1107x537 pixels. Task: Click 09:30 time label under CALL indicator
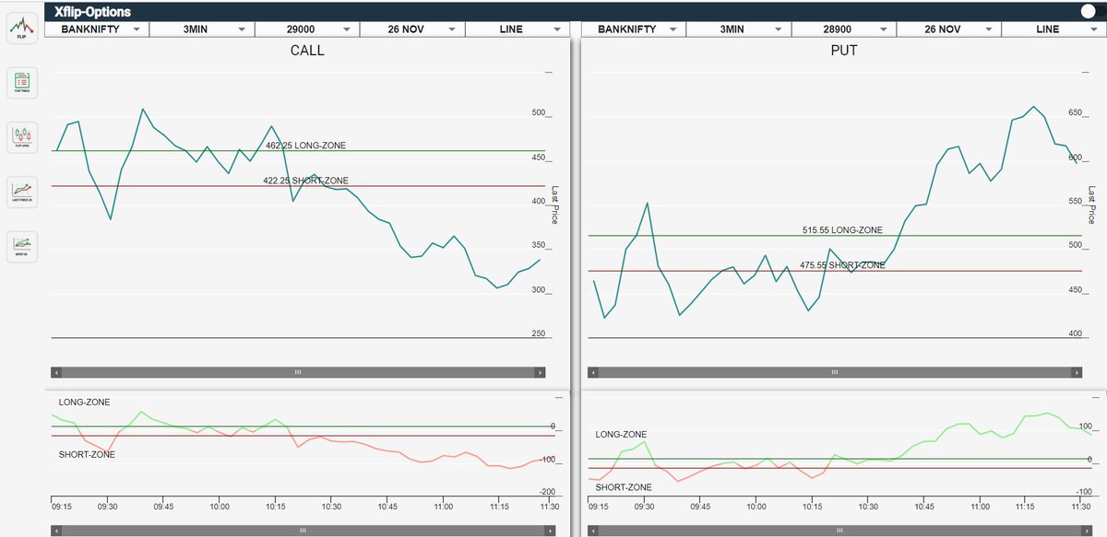point(108,507)
